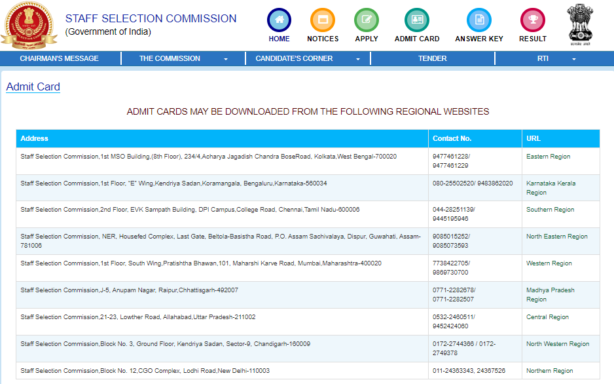Open the Karnataka Kerala Region link

click(x=551, y=187)
